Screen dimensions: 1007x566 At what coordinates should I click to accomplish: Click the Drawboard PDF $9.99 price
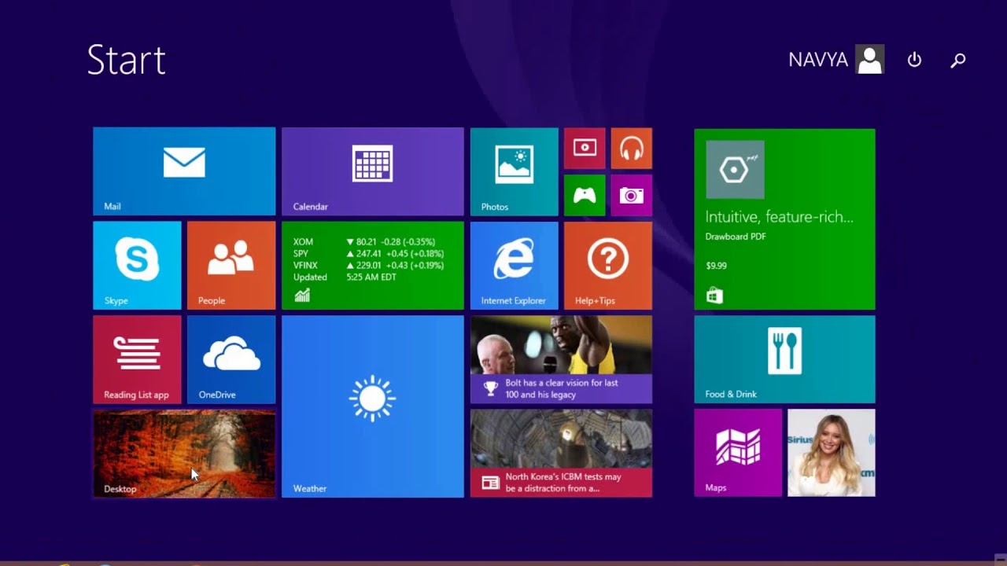click(716, 266)
